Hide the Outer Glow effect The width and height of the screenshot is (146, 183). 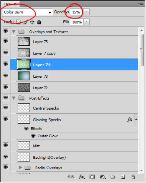click(x=33, y=136)
